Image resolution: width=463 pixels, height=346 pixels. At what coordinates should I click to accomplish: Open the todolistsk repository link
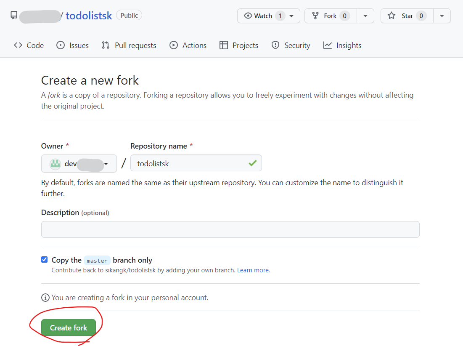click(89, 16)
